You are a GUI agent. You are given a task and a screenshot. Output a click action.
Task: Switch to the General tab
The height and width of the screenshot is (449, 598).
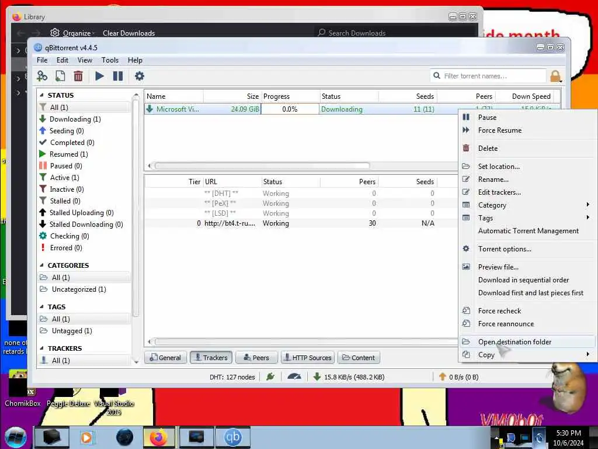[x=165, y=358]
